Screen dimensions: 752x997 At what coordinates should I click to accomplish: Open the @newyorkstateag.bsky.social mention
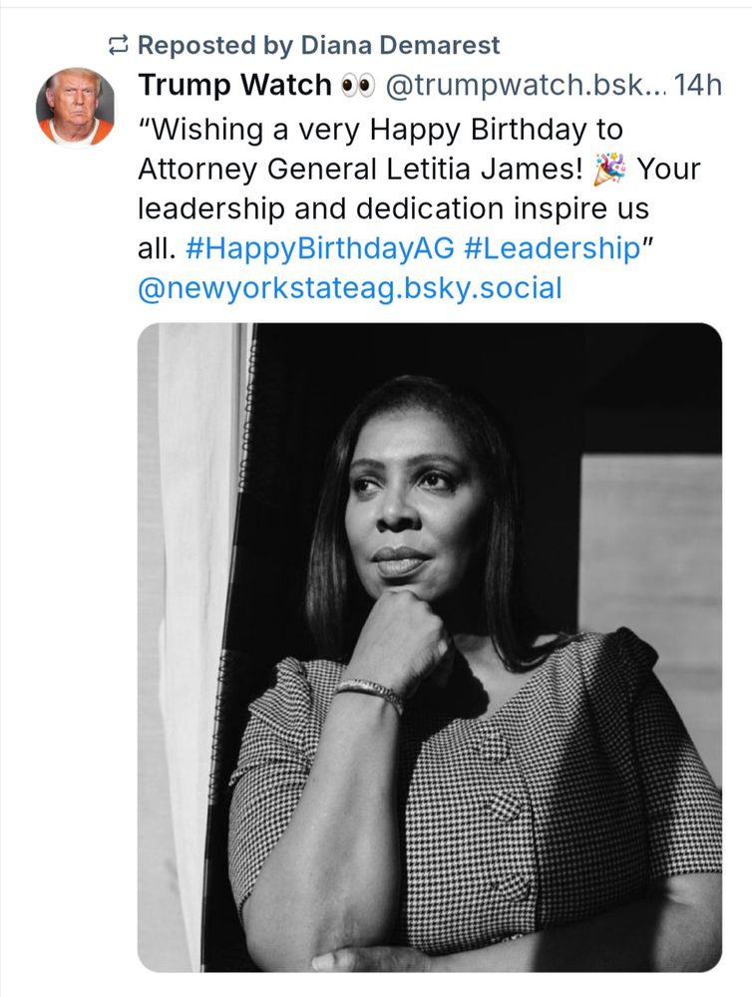click(349, 289)
